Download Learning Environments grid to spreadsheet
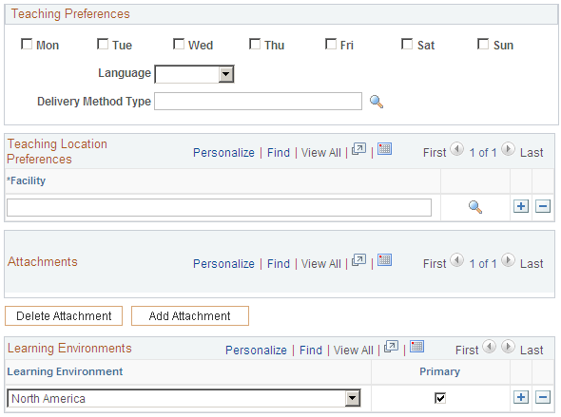The width and height of the screenshot is (561, 417). click(x=416, y=347)
